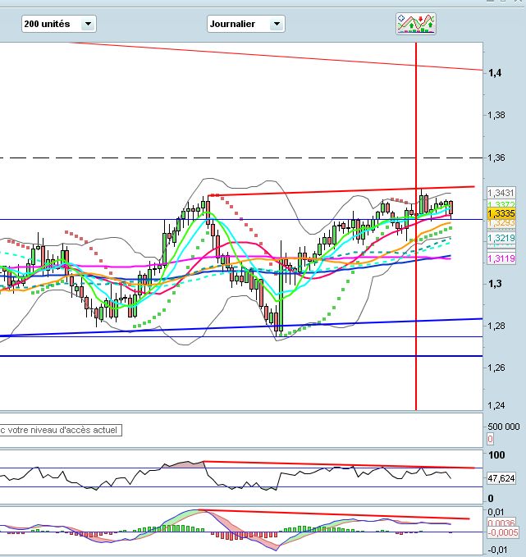Click the MACD histogram value label -0,0005

[502, 532]
